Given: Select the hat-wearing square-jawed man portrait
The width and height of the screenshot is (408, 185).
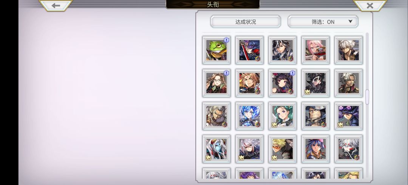Looking at the screenshot, I should (x=315, y=116).
